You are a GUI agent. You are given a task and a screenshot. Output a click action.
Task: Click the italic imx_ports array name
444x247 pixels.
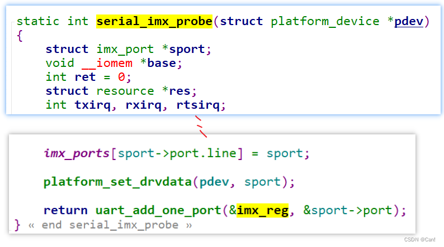point(77,153)
